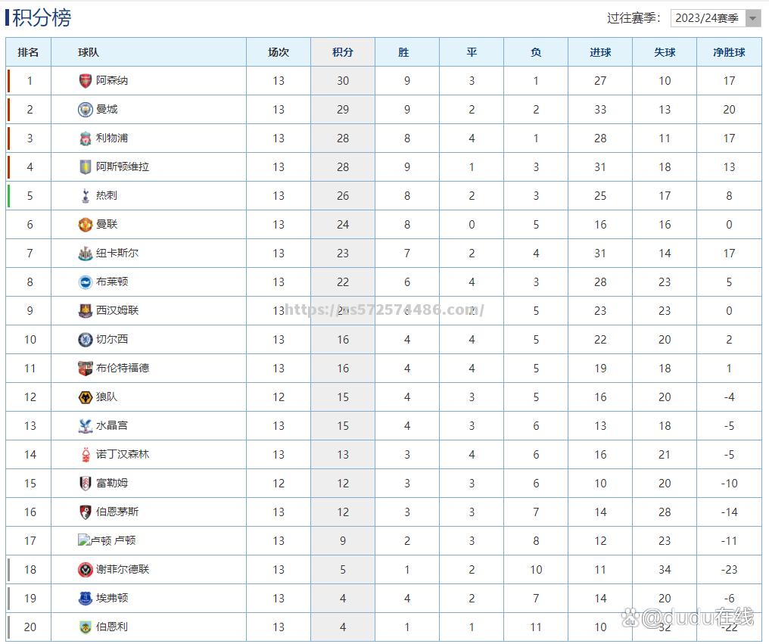Click the Aston Villa crest icon
The height and width of the screenshot is (644, 769).
(x=86, y=166)
